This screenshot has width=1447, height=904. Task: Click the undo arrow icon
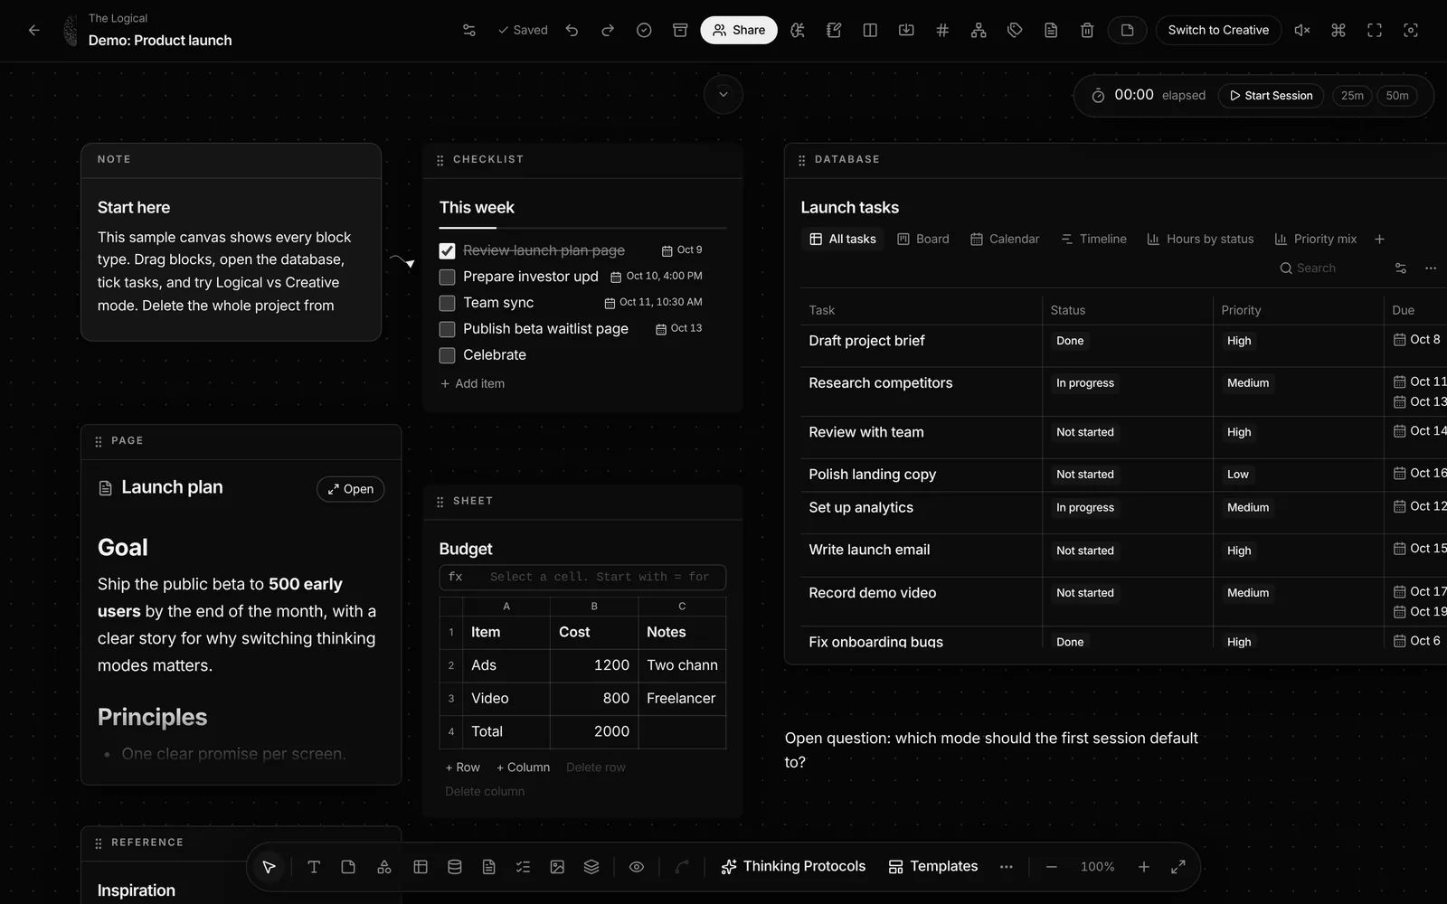pyautogui.click(x=572, y=30)
